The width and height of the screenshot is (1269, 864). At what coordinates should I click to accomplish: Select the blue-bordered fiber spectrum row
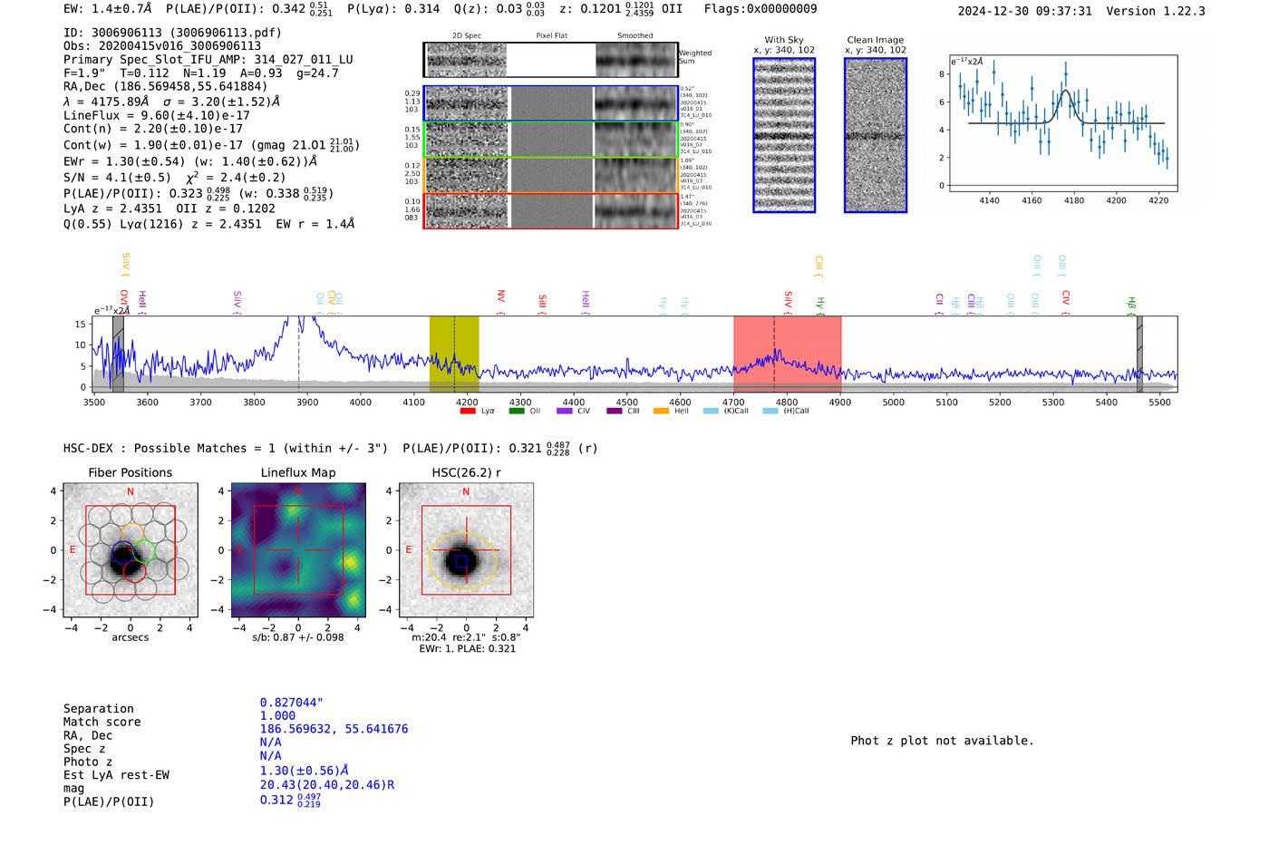(x=550, y=103)
